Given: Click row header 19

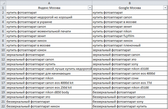Looking at the screenshot, I should click(x=3, y=92).
